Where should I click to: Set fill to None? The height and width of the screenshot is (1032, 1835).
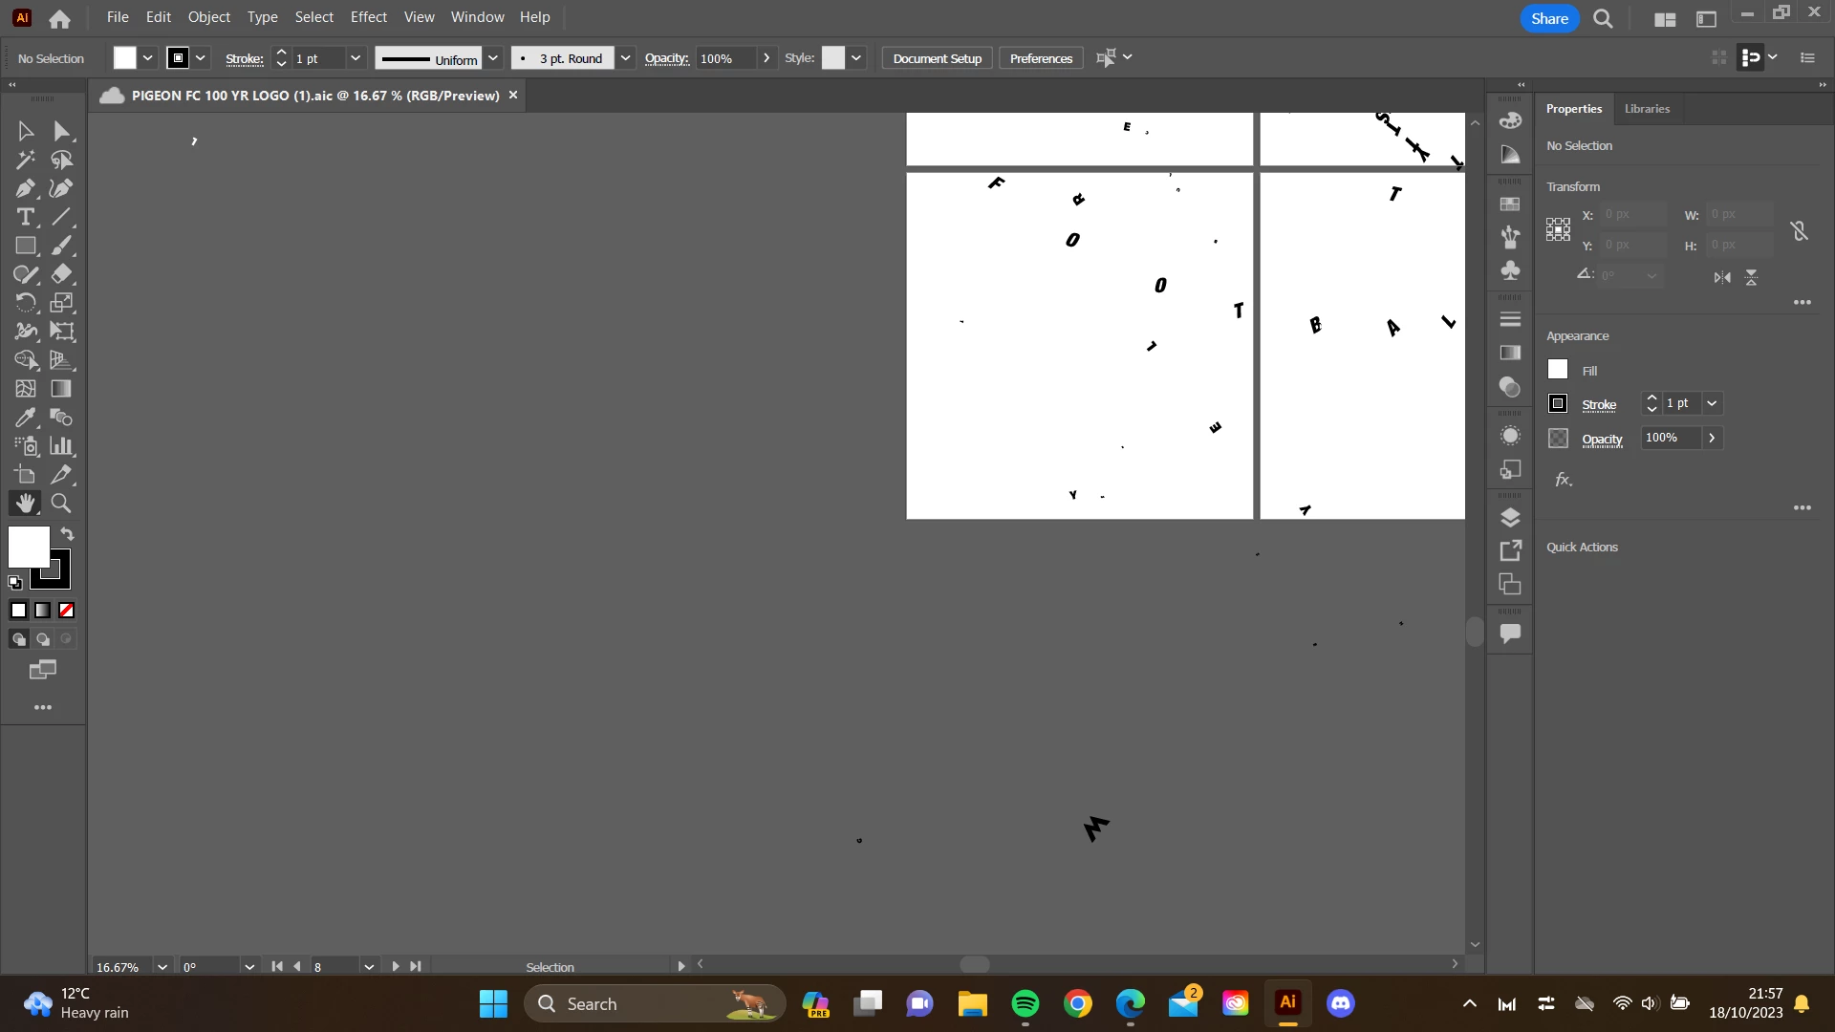pyautogui.click(x=66, y=611)
